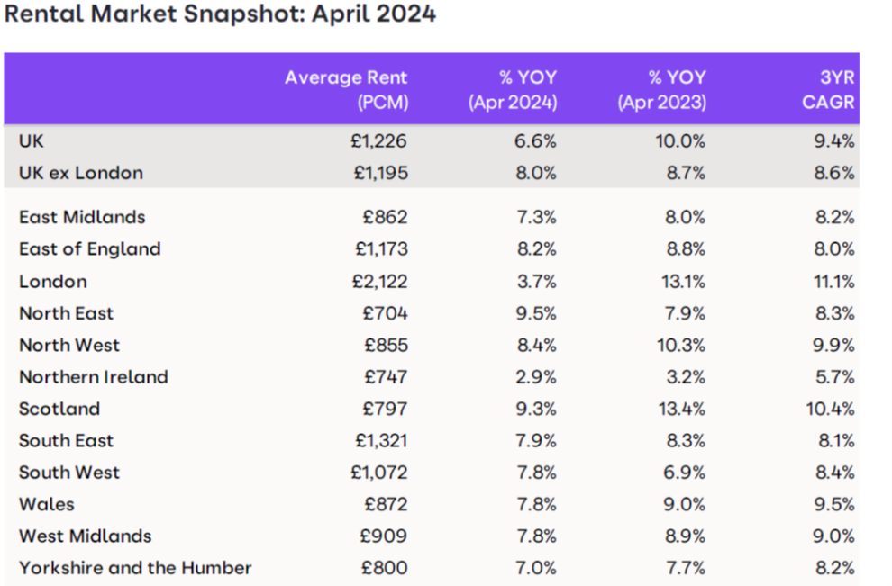Select the North East row label
The height and width of the screenshot is (586, 892).
point(66,313)
